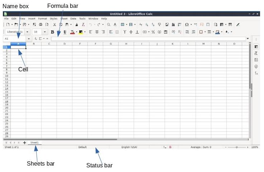Format as percent with the % icon

point(153,32)
